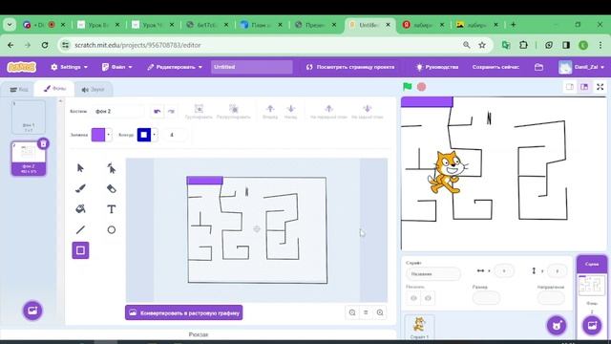
Task: Click the Scratch logo
Action: tap(22, 67)
